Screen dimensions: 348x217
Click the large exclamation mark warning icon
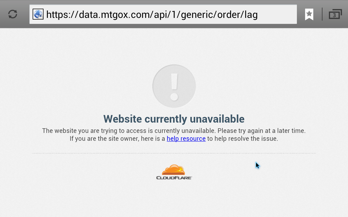coord(174,86)
